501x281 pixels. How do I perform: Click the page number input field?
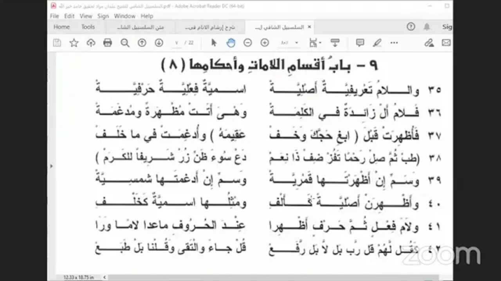pos(177,43)
